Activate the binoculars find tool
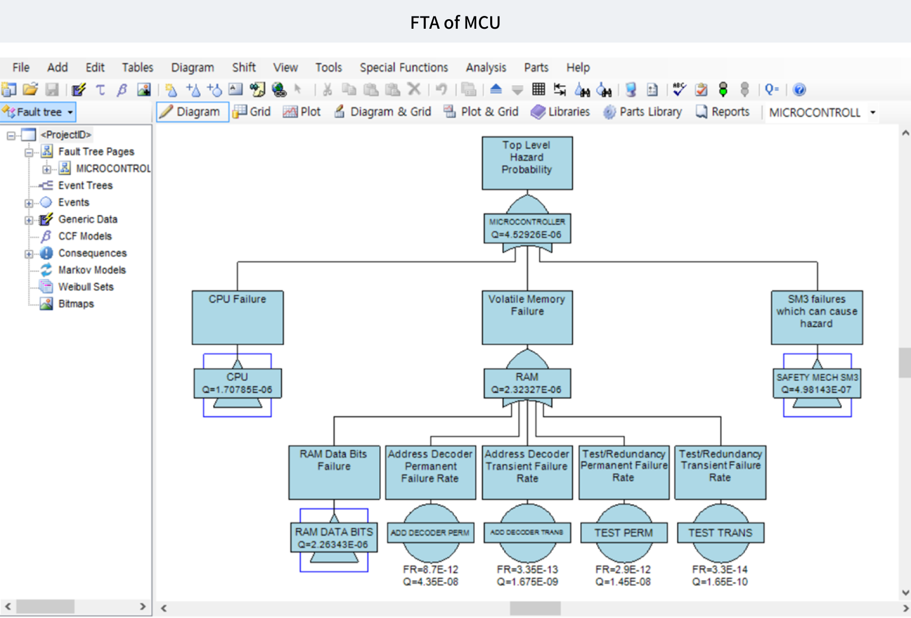Image resolution: width=911 pixels, height=618 pixels. [582, 89]
